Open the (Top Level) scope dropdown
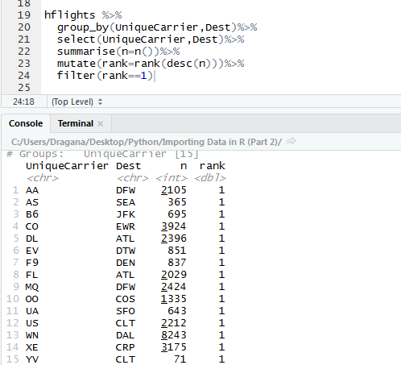This screenshot has height=365, width=401. pyautogui.click(x=76, y=102)
